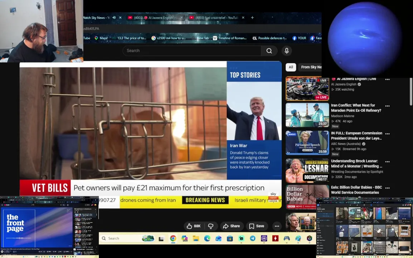This screenshot has width=413, height=258.
Task: Open a new browser tab with plus
Action: click(x=252, y=18)
